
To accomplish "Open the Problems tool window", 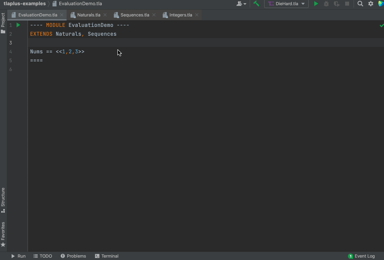I will click(73, 256).
